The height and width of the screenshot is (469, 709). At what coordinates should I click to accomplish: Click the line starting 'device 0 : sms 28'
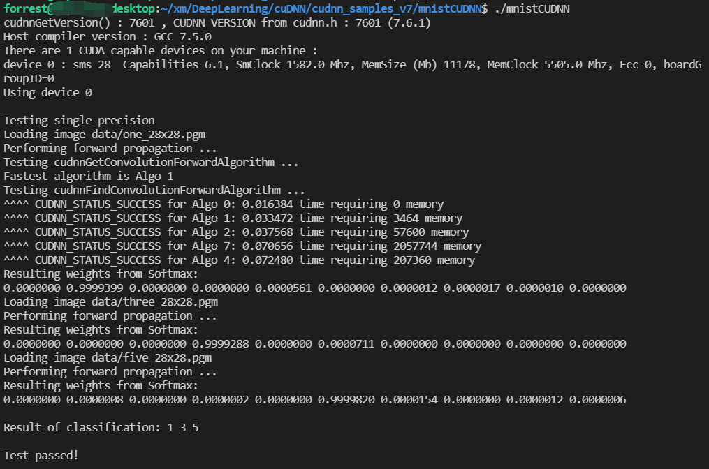tap(353, 65)
